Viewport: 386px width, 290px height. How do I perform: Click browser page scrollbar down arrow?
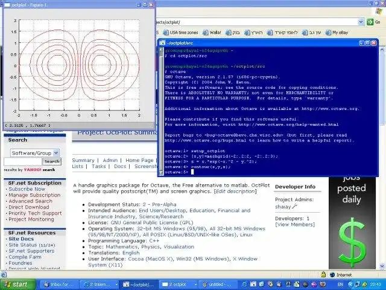point(382,266)
